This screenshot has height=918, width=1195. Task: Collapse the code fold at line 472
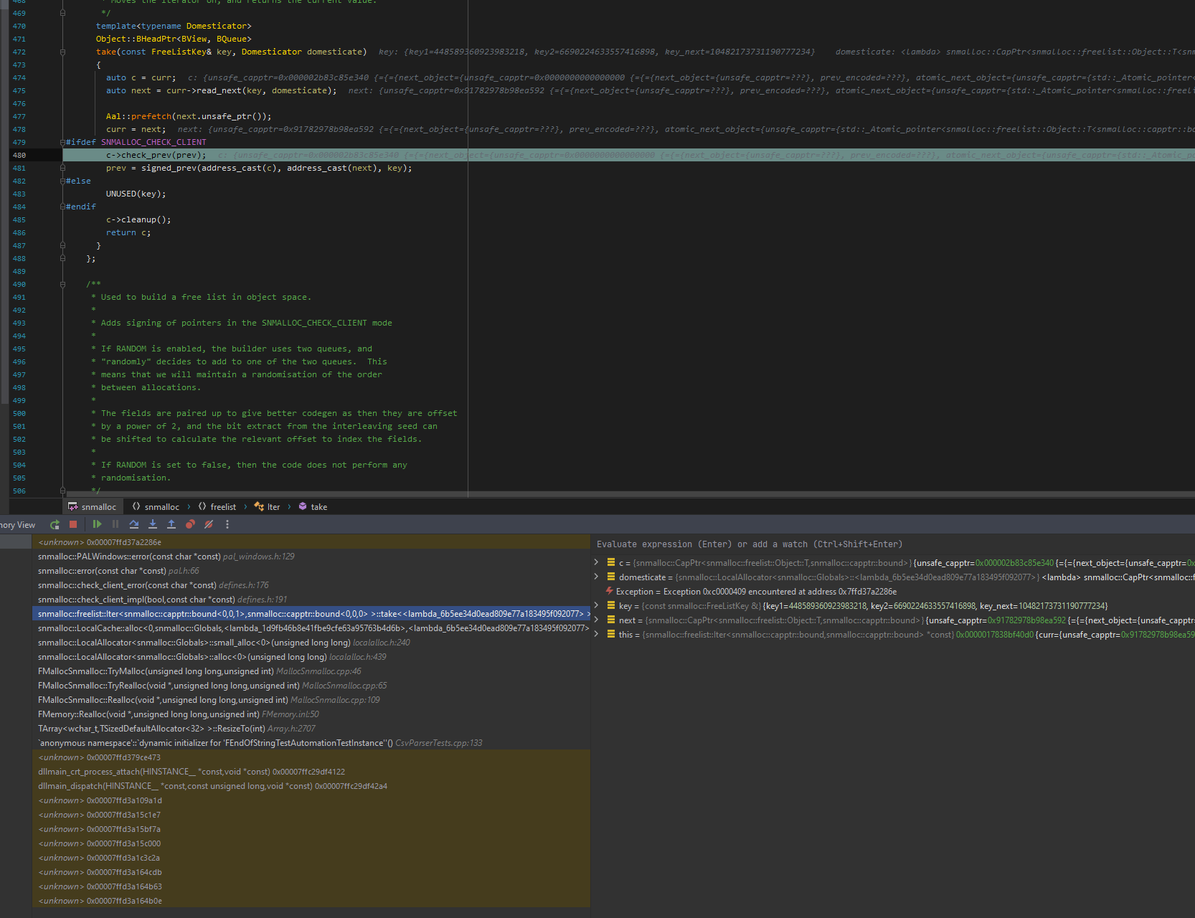[62, 52]
